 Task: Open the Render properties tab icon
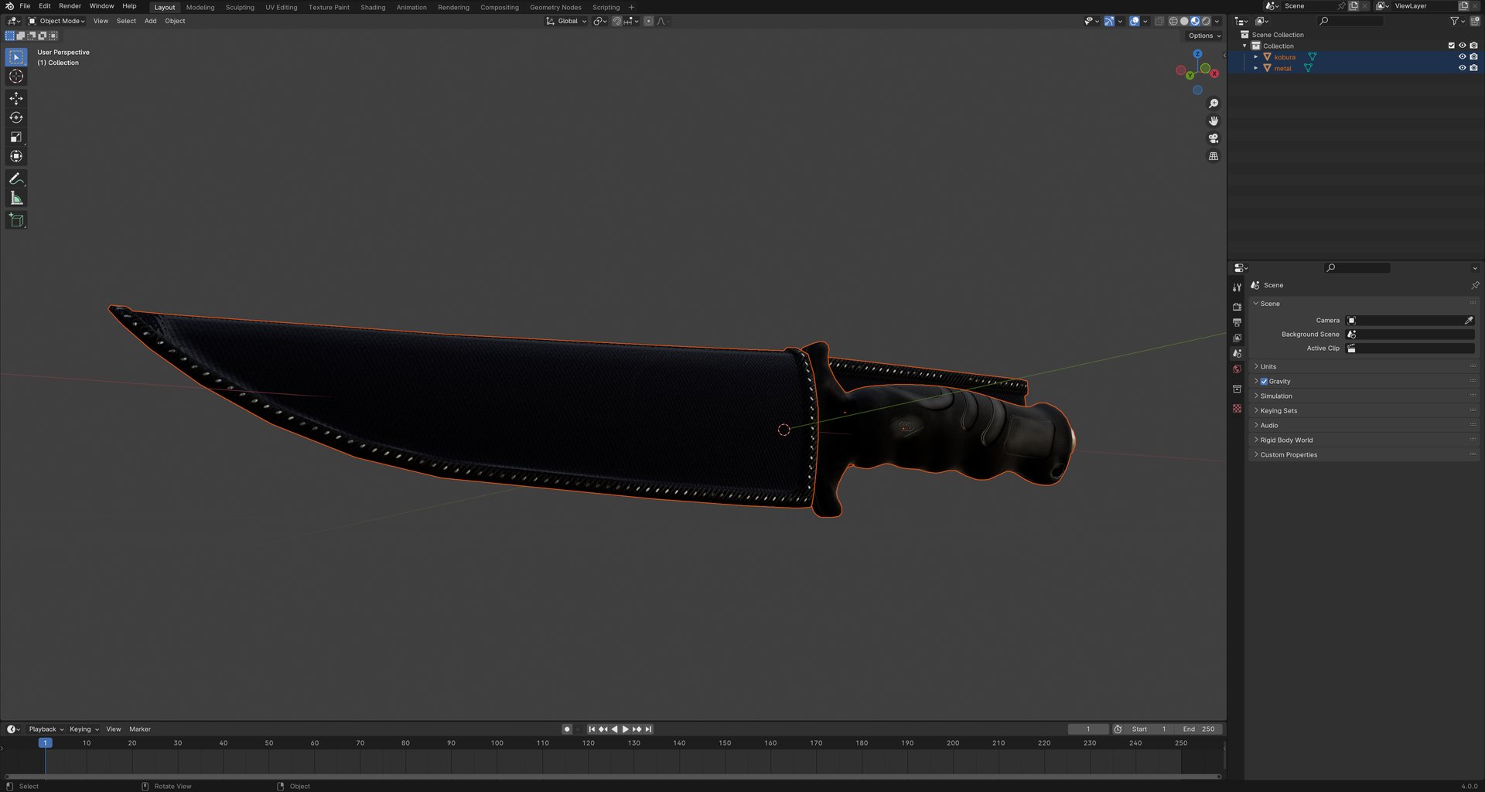[x=1237, y=307]
